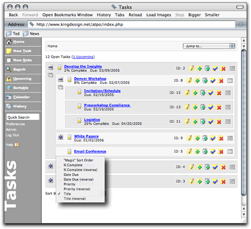Sort by Date Due
The height and width of the screenshot is (229, 251).
click(71, 174)
